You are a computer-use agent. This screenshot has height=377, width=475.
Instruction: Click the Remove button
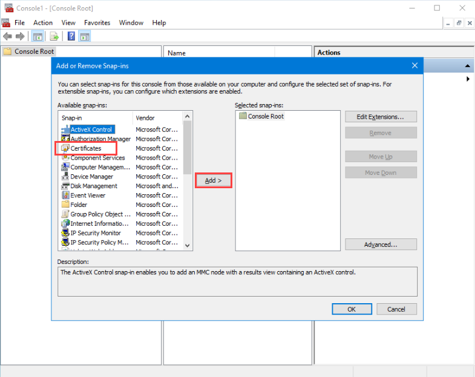[381, 133]
